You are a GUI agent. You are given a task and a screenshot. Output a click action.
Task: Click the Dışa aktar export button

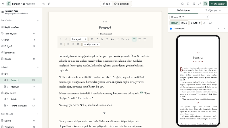point(218,4)
